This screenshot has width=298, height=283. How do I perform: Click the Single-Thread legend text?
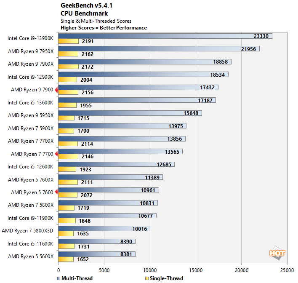[x=166, y=278]
